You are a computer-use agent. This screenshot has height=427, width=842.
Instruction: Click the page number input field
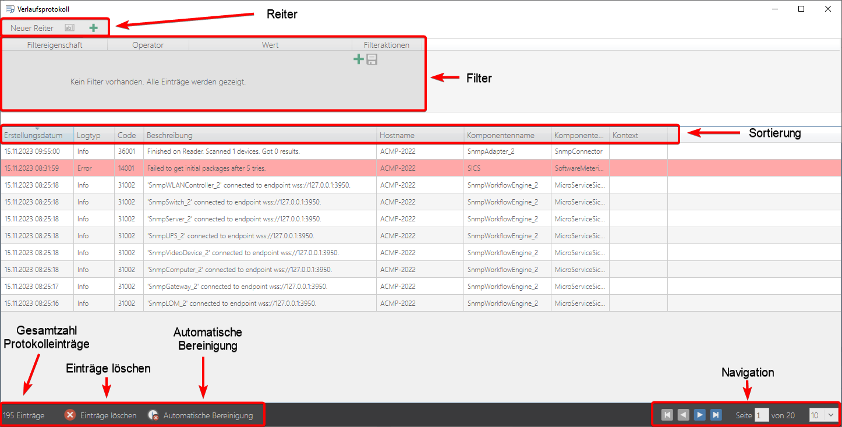pyautogui.click(x=761, y=415)
